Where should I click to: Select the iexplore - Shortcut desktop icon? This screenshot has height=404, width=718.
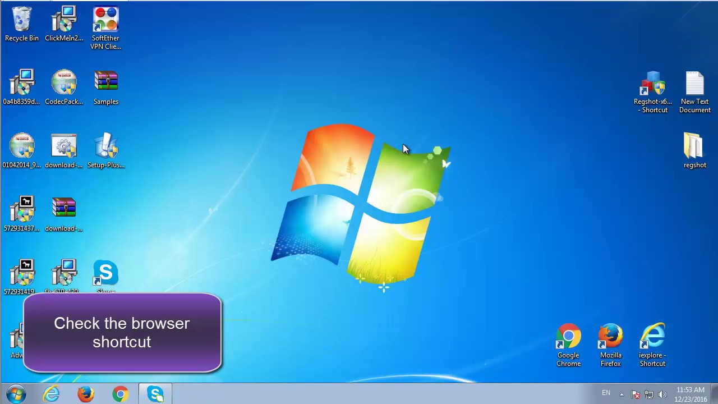point(652,345)
